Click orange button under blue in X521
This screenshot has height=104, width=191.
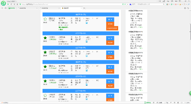tap(110, 43)
